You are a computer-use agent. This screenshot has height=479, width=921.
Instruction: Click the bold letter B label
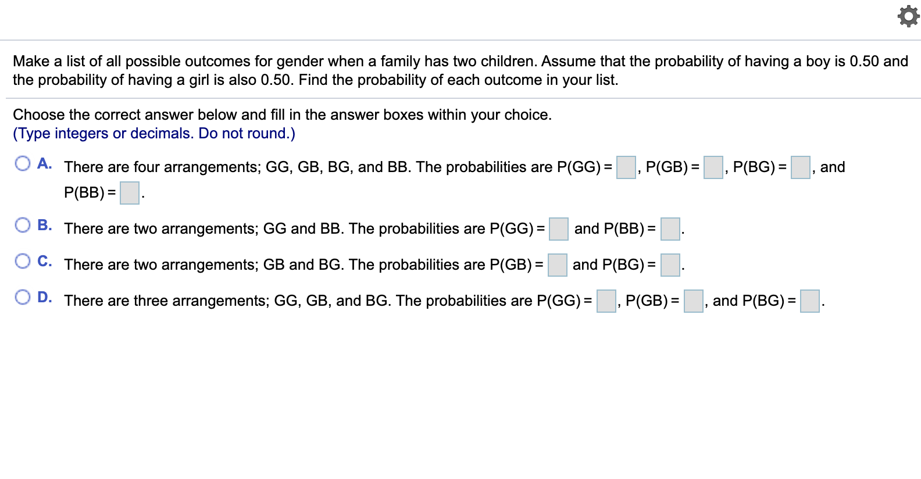click(45, 225)
